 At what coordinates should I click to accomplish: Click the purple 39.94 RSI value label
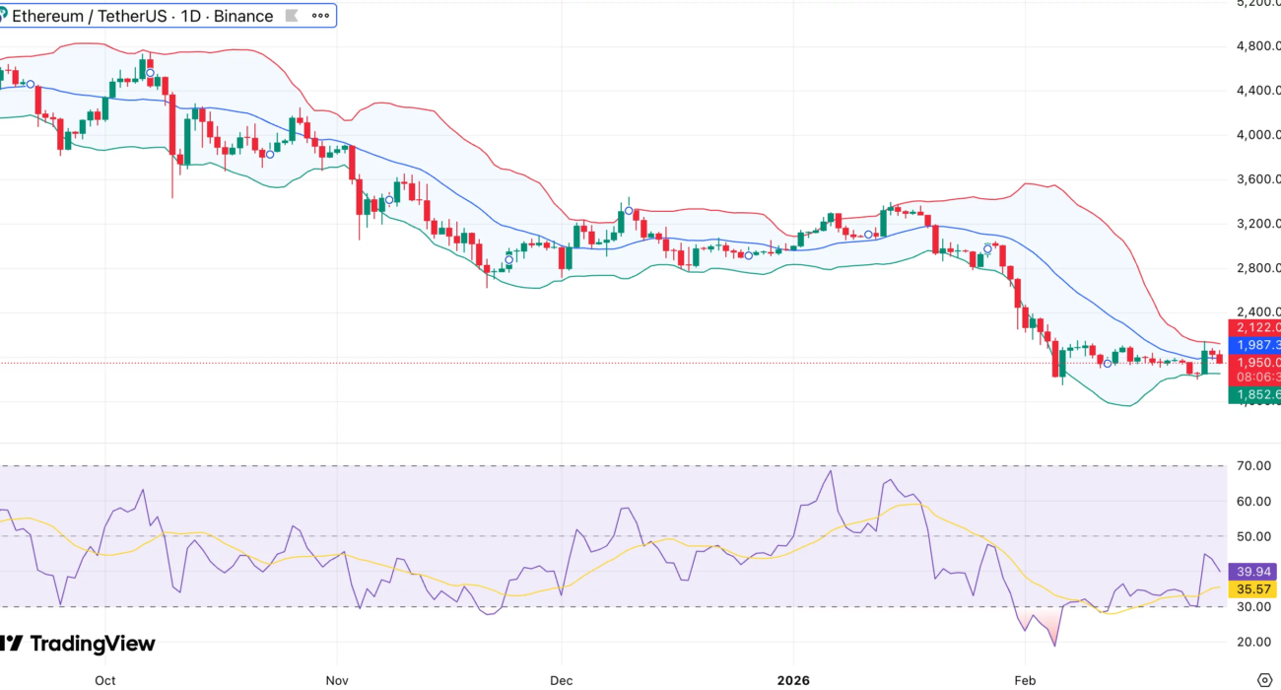[1253, 572]
